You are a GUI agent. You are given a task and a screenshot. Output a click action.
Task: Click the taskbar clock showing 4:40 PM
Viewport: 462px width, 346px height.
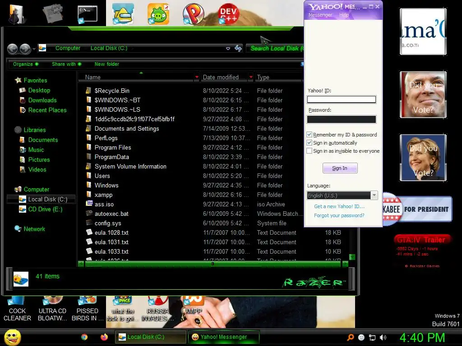[422, 337]
